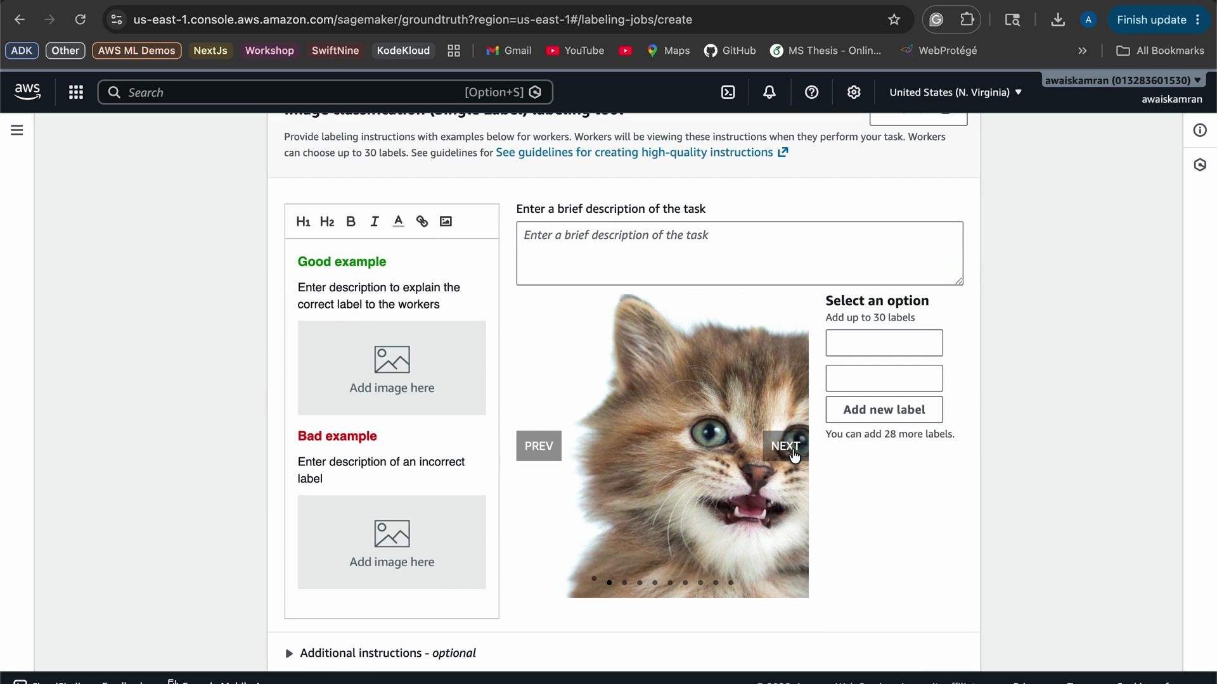Open Finish update menu button
Image resolution: width=1217 pixels, height=684 pixels.
point(1159,20)
